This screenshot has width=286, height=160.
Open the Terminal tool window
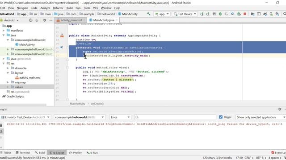point(23,152)
